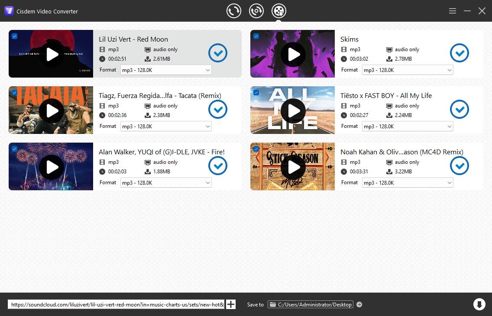Start download for Tiësto x FAST BOY track
492x316 pixels.
point(460,109)
